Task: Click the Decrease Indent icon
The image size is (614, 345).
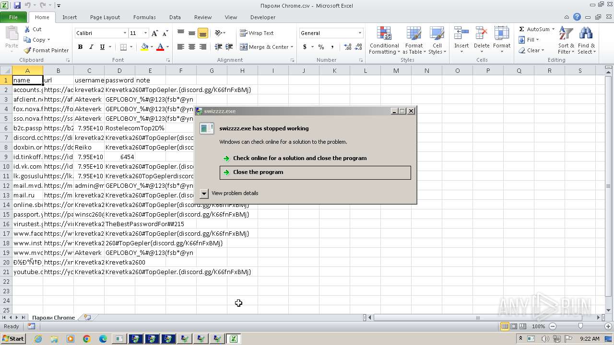Action: (218, 47)
